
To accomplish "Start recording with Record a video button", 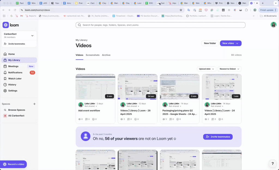I will [14, 164].
